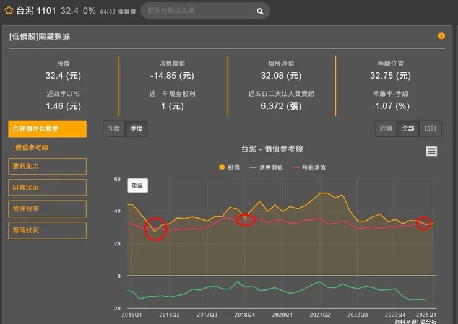Toggle the 股價 legend series
The height and width of the screenshot is (324, 458).
coord(229,167)
